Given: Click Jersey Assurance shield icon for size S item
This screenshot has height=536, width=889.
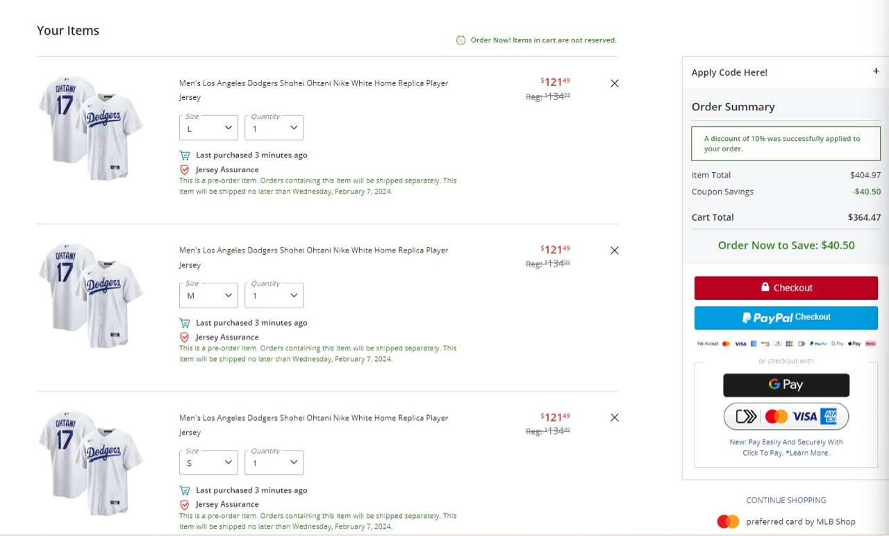Looking at the screenshot, I should point(185,505).
